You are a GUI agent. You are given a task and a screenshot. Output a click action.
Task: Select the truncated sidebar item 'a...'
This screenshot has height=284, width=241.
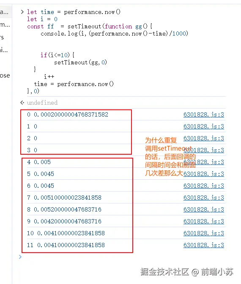tap(4, 12)
